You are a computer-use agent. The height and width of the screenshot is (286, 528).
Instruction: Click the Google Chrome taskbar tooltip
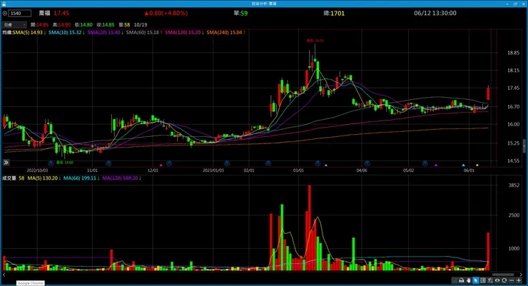click(x=30, y=283)
